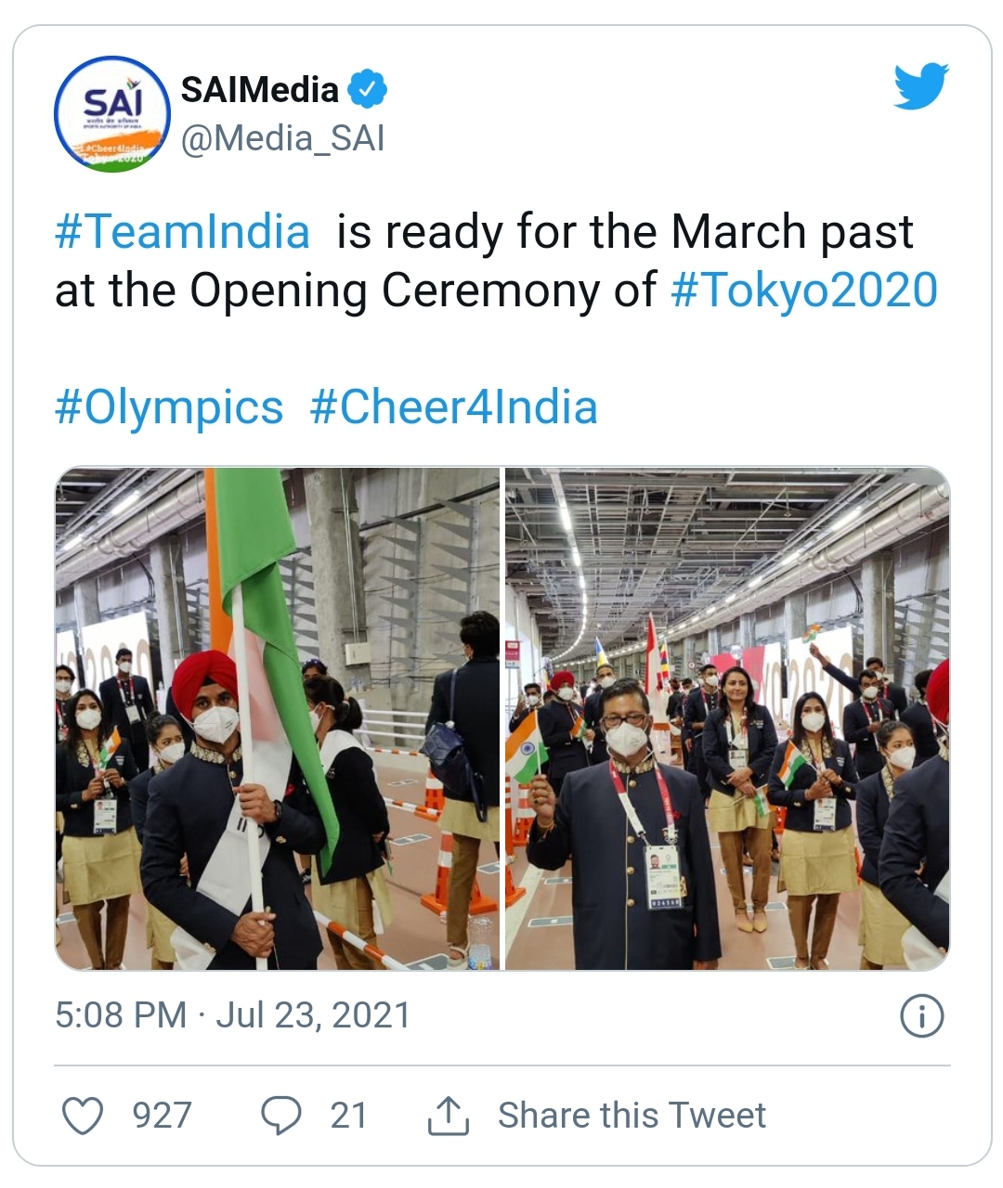Image resolution: width=1003 pixels, height=1188 pixels.
Task: View the flag bearer photo on left
Action: point(277,719)
